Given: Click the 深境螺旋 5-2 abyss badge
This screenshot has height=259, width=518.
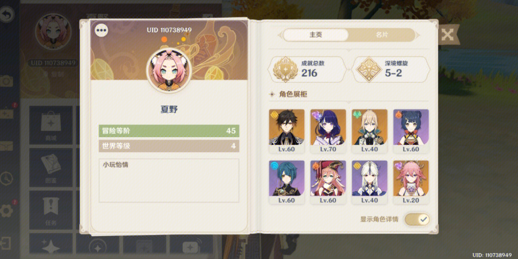Looking at the screenshot, I should point(390,70).
